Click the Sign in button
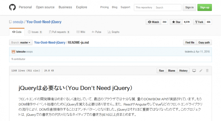221x121 pixels. click(x=189, y=8)
